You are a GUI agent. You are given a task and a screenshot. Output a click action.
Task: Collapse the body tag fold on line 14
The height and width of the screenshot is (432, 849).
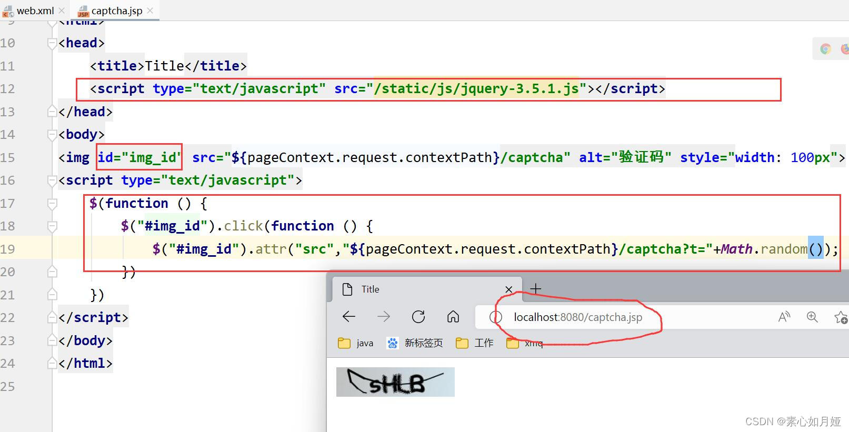pos(52,135)
